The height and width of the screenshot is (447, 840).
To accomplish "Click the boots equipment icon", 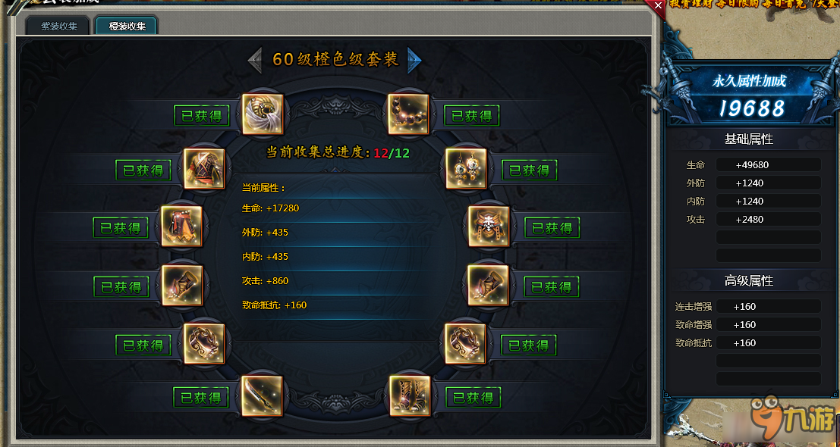I will coord(410,396).
